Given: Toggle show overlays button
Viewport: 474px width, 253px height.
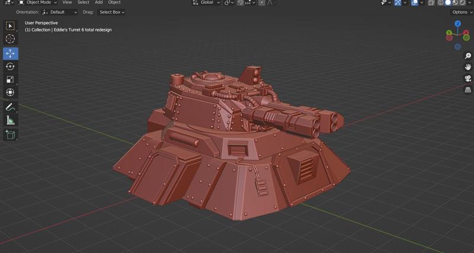Looking at the screenshot, I should [x=414, y=2].
